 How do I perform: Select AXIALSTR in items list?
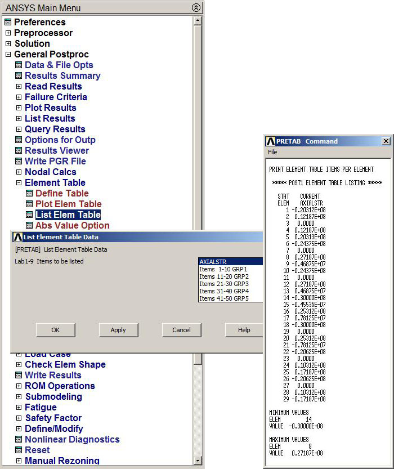(230, 262)
